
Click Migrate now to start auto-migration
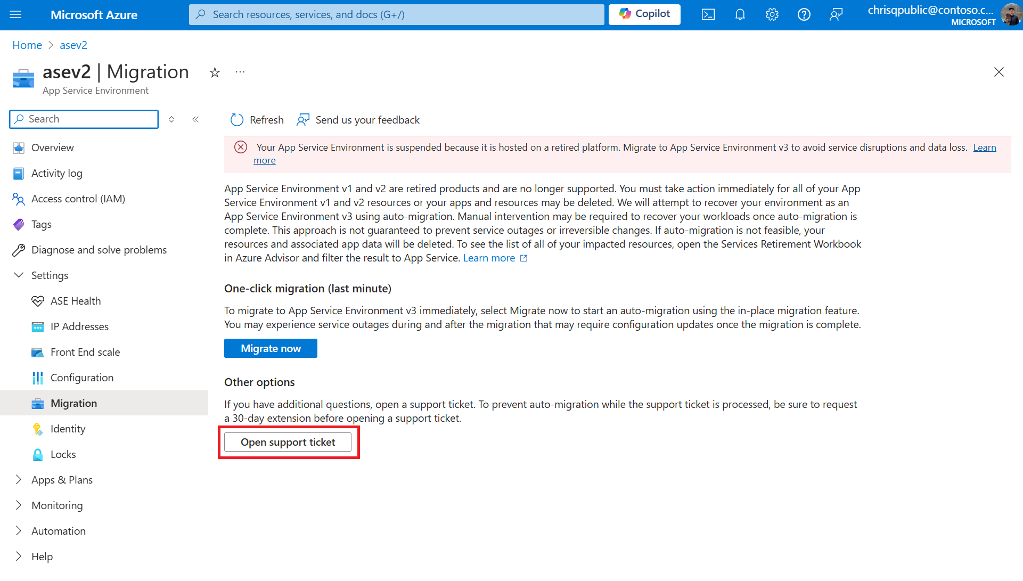(271, 348)
